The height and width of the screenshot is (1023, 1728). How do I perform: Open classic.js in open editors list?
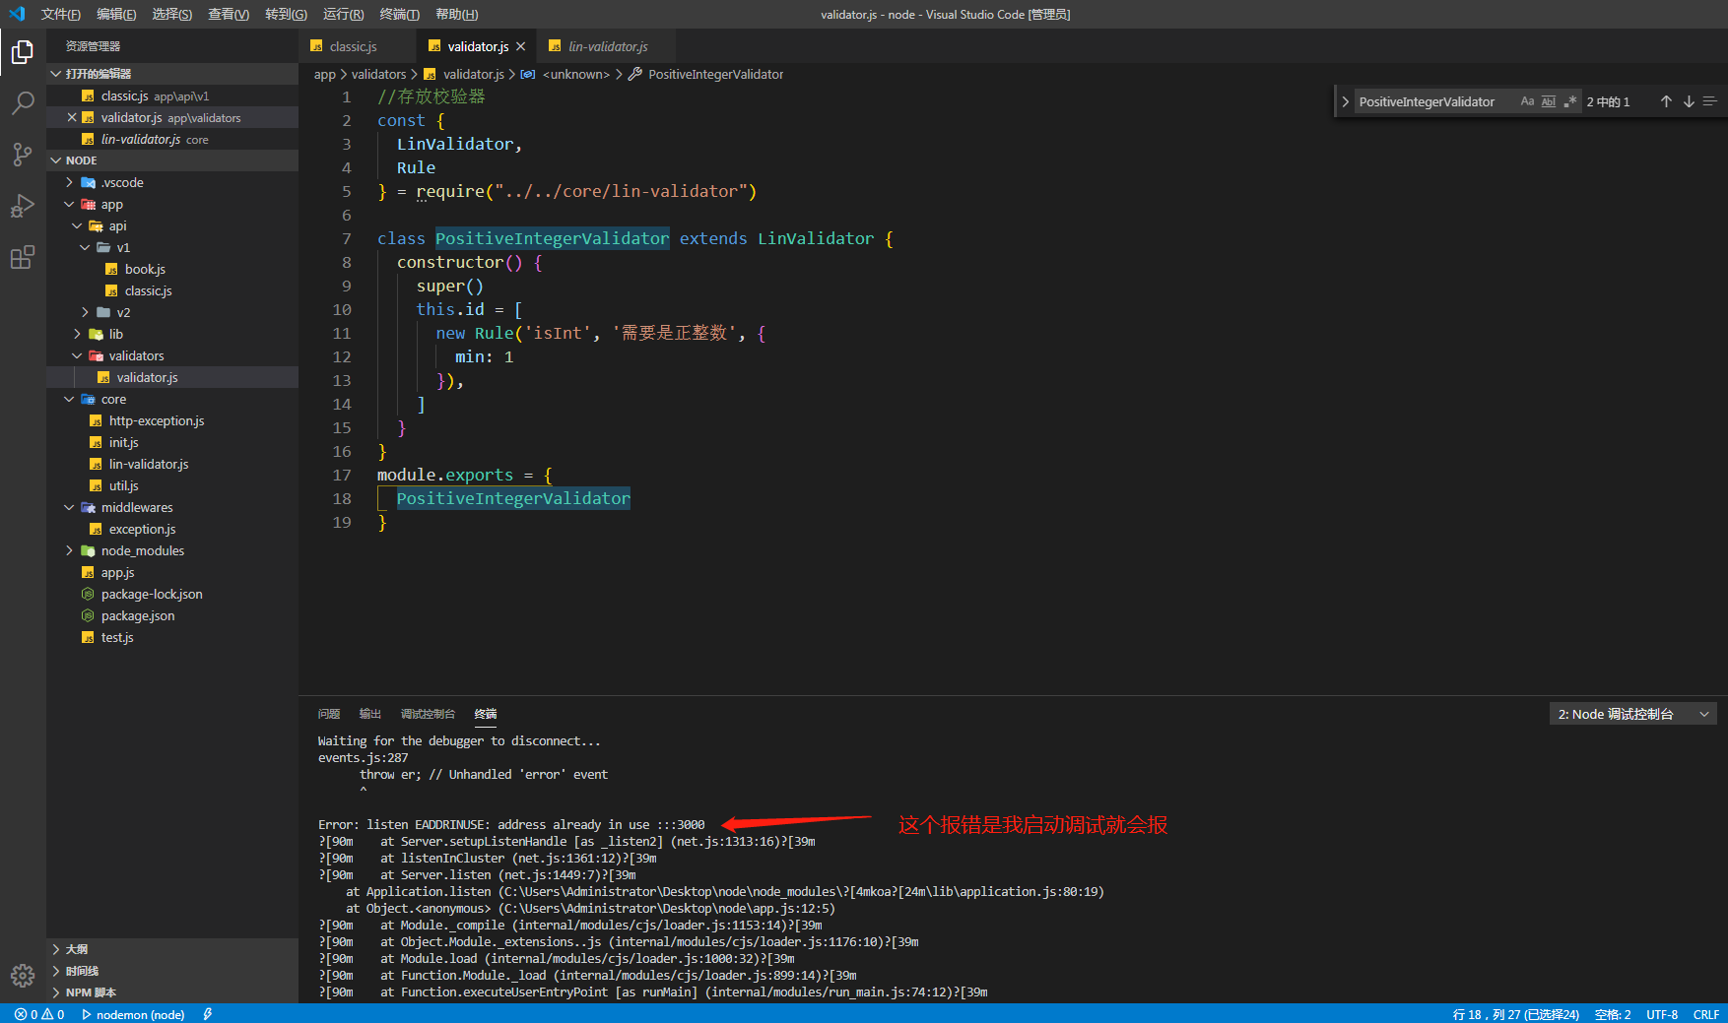click(x=172, y=96)
